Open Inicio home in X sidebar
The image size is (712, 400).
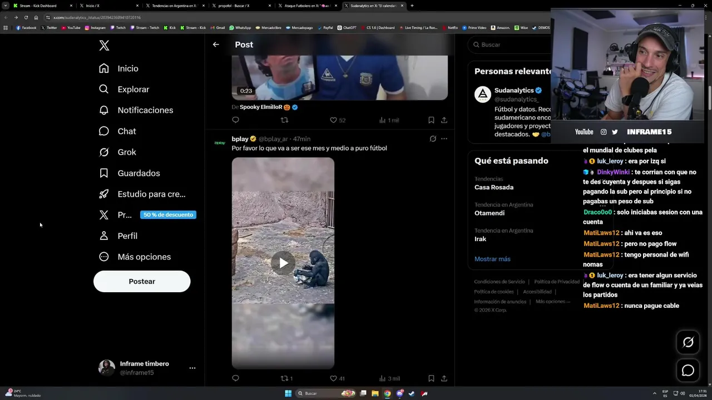click(x=118, y=68)
